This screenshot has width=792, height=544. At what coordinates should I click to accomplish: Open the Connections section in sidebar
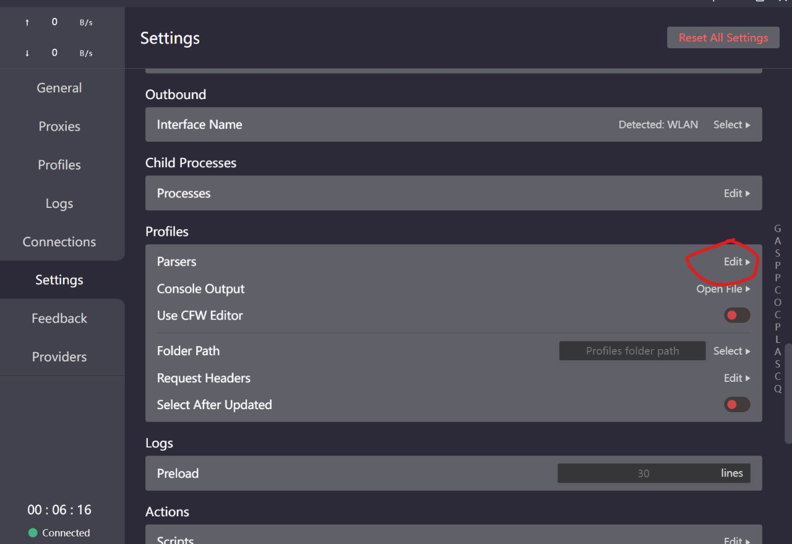pyautogui.click(x=59, y=242)
